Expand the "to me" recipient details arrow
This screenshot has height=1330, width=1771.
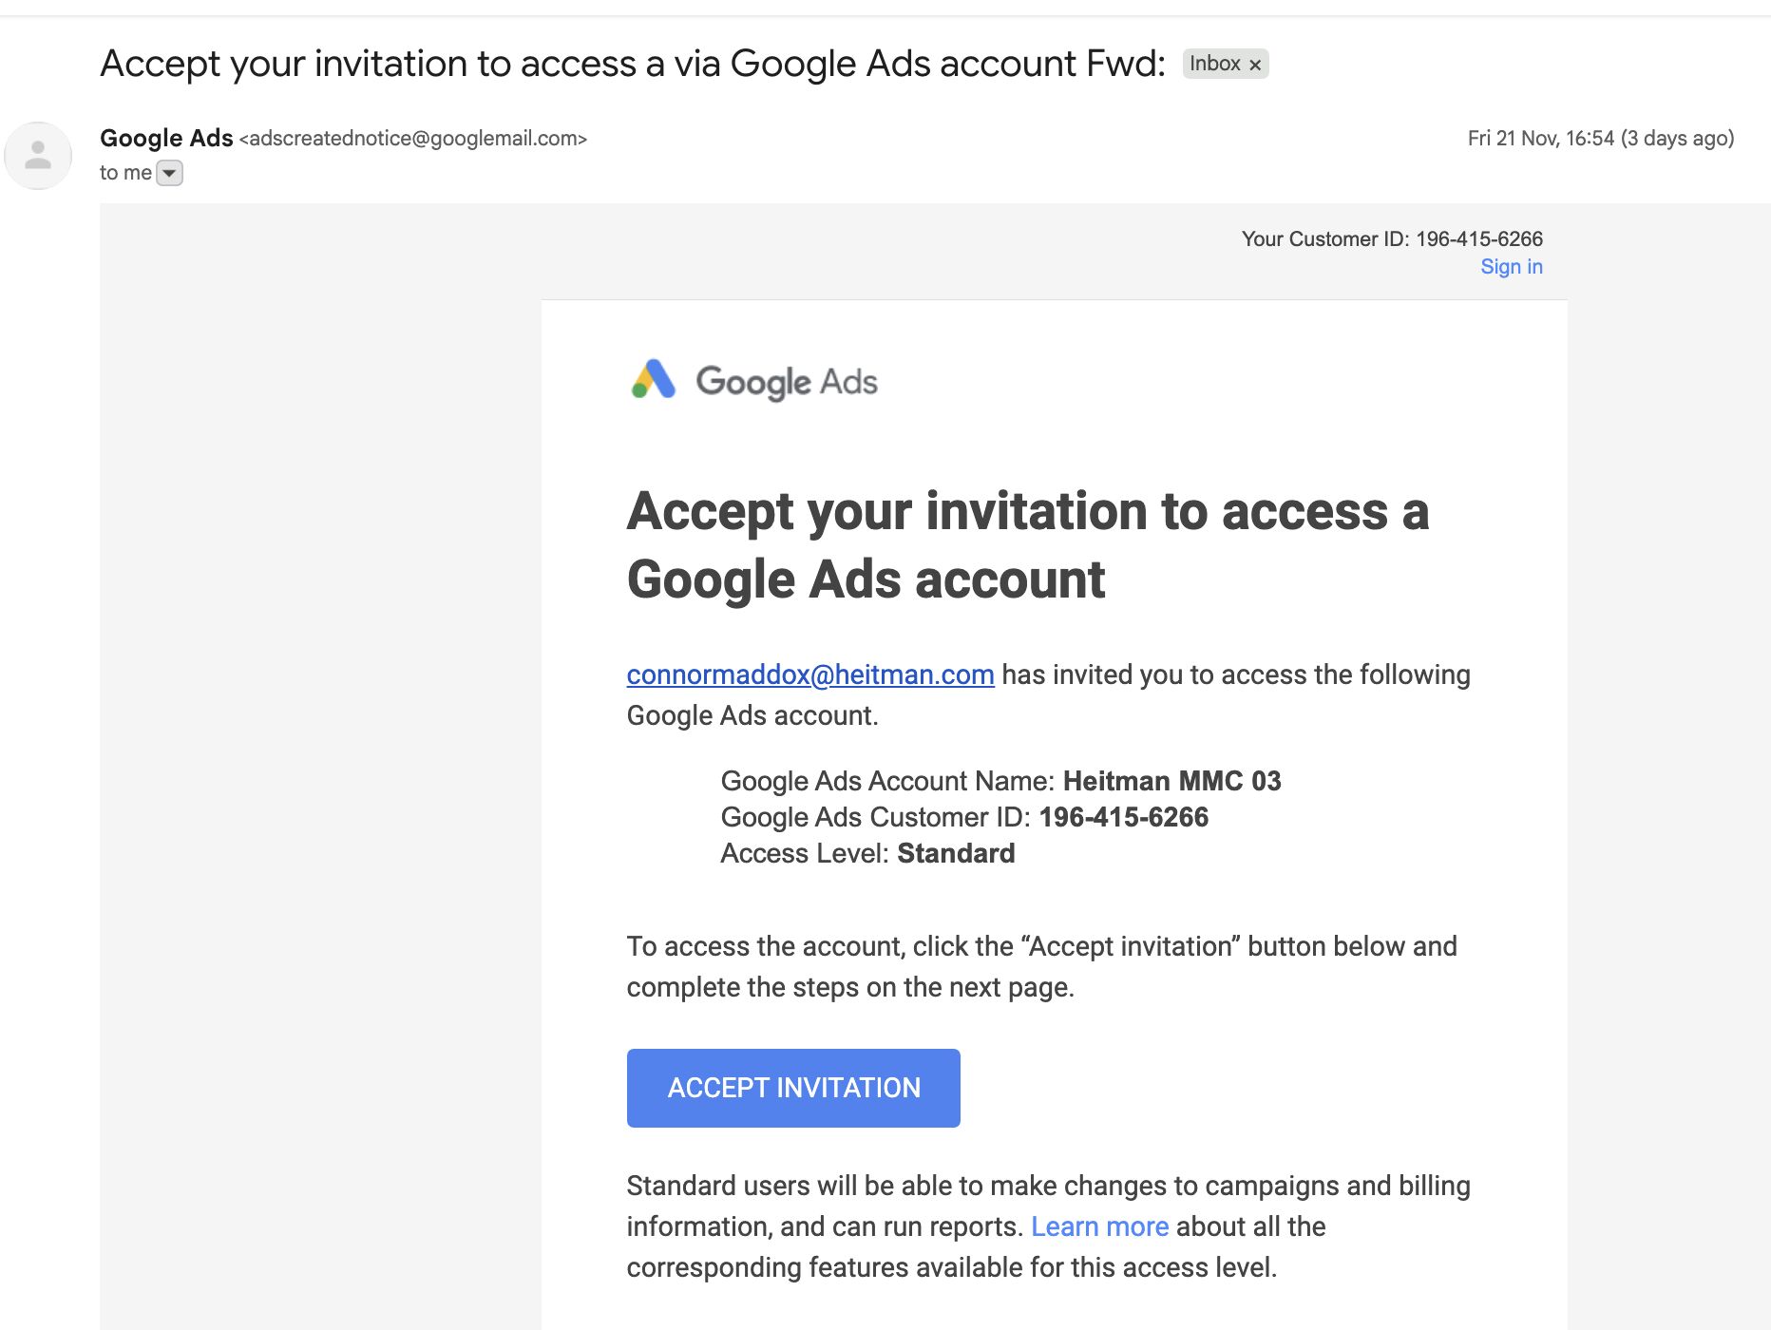click(x=169, y=173)
